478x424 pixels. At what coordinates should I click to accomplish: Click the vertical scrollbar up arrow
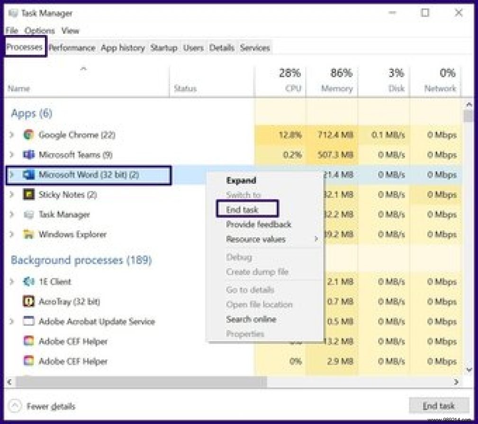469,105
